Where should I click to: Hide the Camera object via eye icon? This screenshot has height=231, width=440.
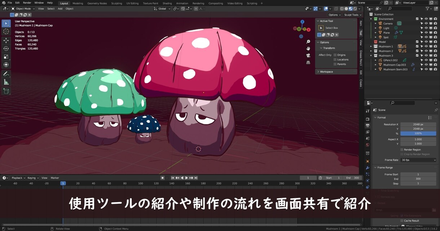pyautogui.click(x=426, y=23)
